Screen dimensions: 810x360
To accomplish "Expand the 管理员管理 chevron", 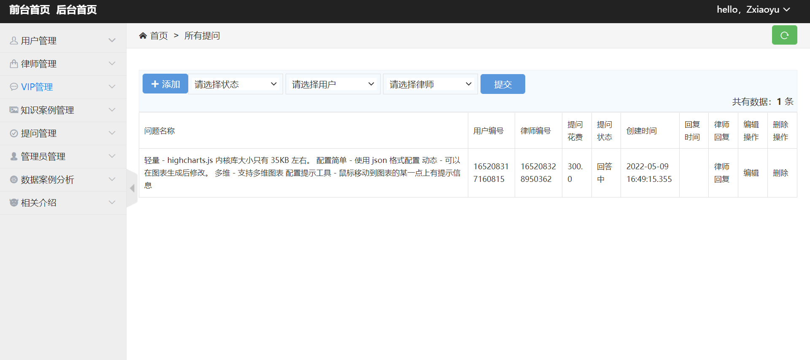I will (112, 156).
